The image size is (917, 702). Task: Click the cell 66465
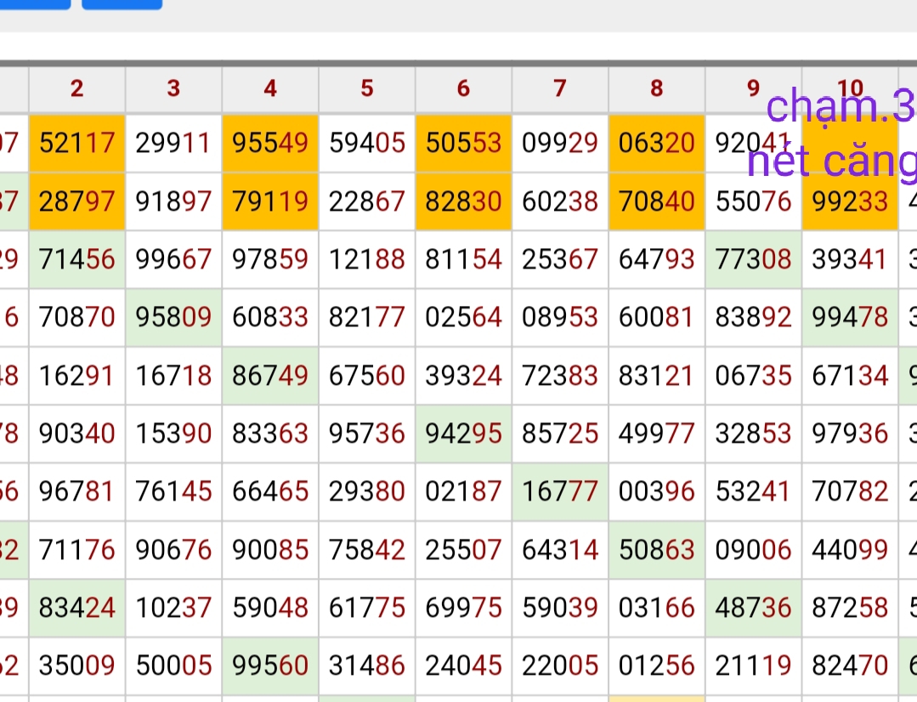click(x=270, y=491)
